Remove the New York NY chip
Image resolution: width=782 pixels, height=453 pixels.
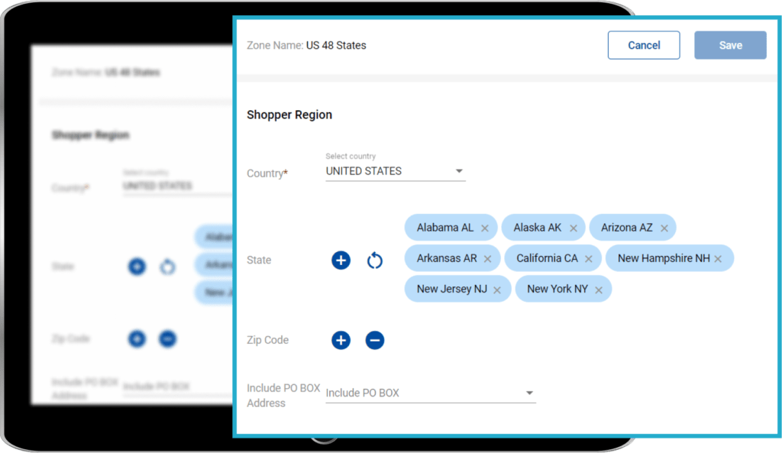(x=599, y=290)
